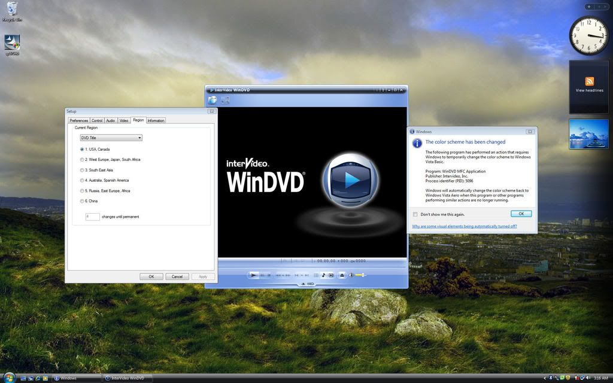Expand the WinDVD sub-panel at bottom edge
Viewport: 613px width, 383px height.
coord(302,284)
